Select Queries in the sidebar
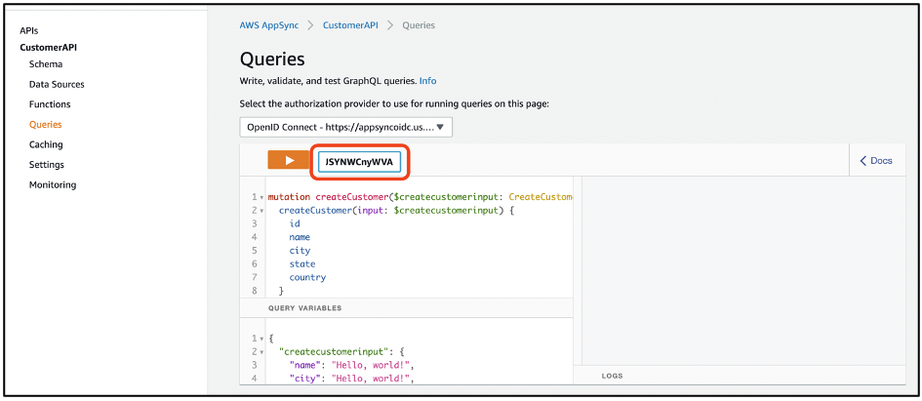The image size is (922, 401). 45,124
